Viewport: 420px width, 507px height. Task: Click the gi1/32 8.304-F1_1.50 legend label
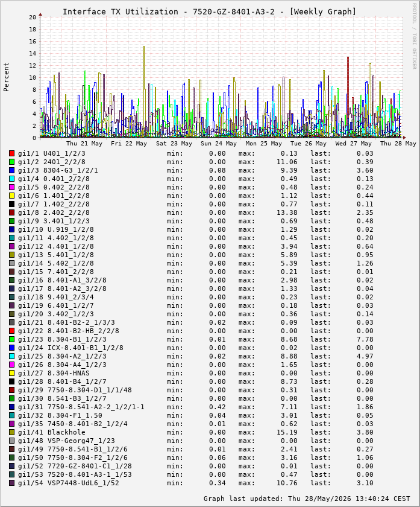60,415
